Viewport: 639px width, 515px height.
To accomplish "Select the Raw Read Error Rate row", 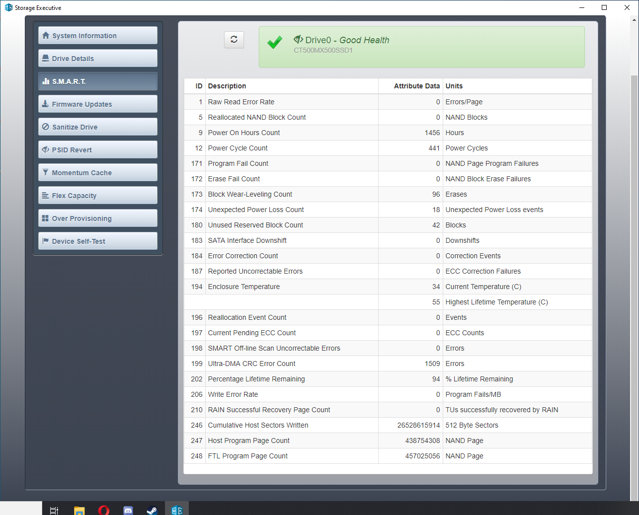I will pos(388,102).
